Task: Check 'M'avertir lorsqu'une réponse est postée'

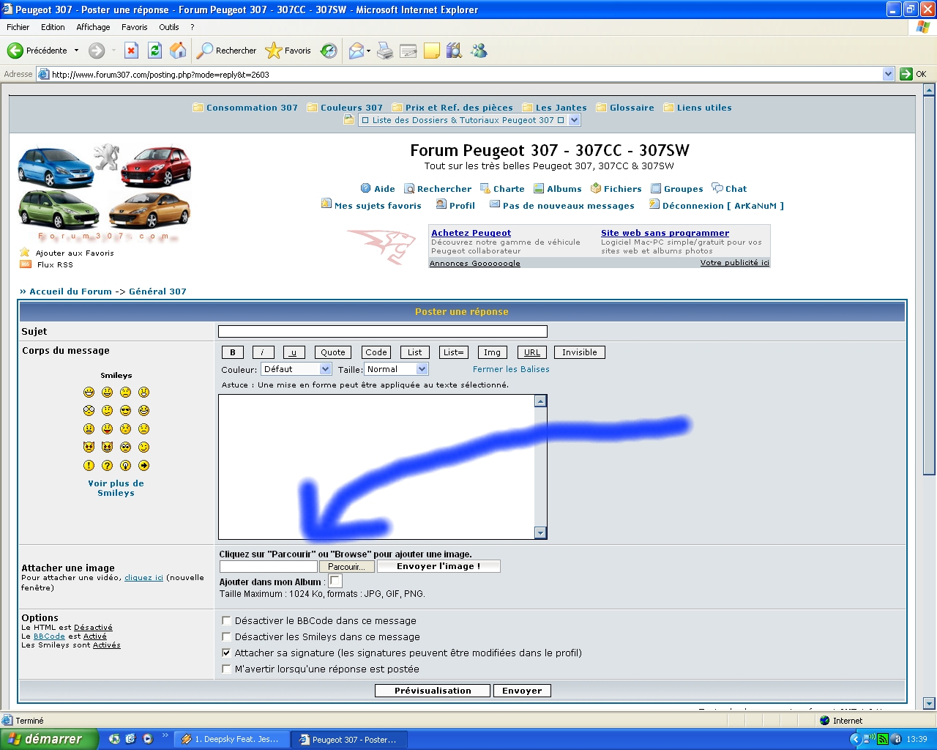Action: coord(226,669)
